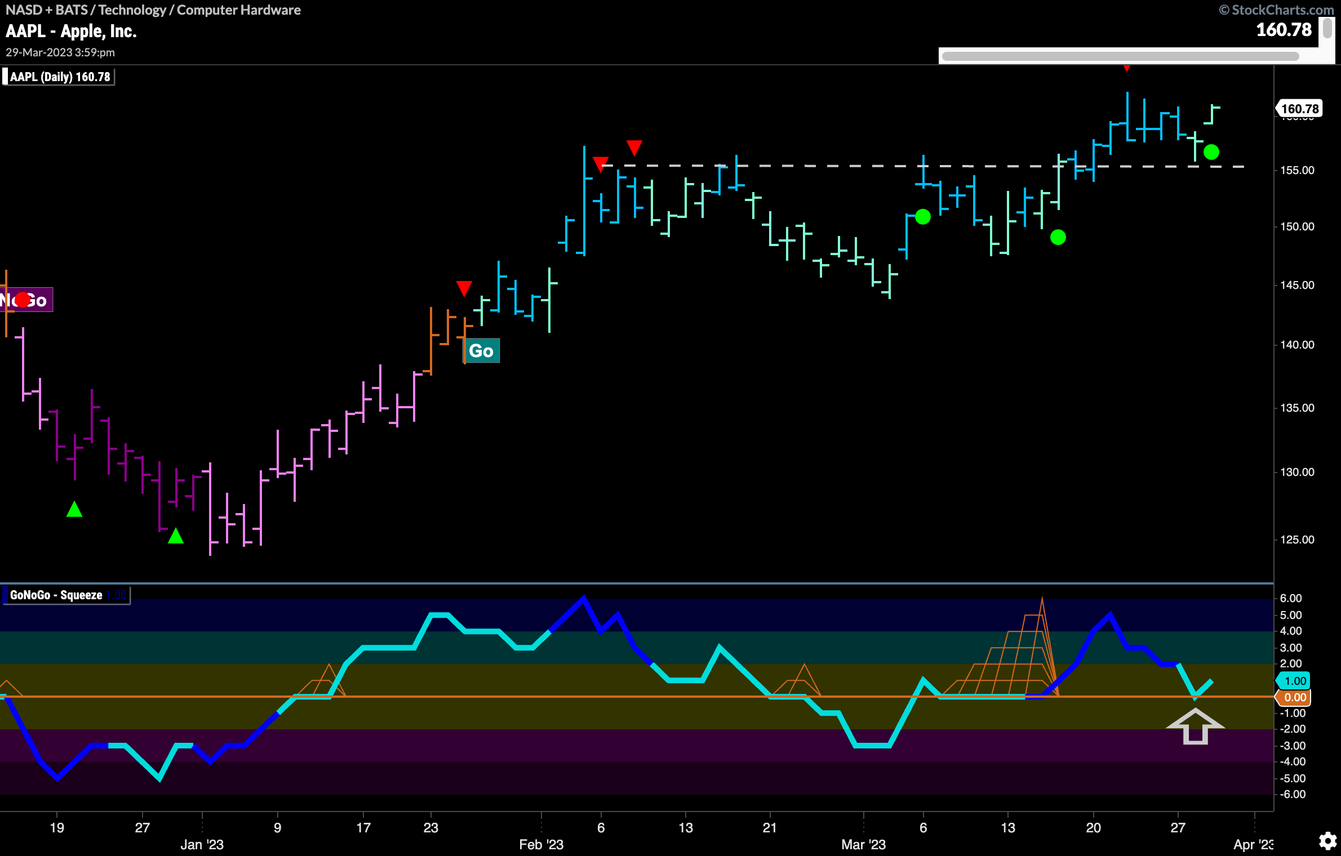This screenshot has height=856, width=1341.
Task: Click the red triangle touching the dashed resistance line
Action: [x=601, y=164]
